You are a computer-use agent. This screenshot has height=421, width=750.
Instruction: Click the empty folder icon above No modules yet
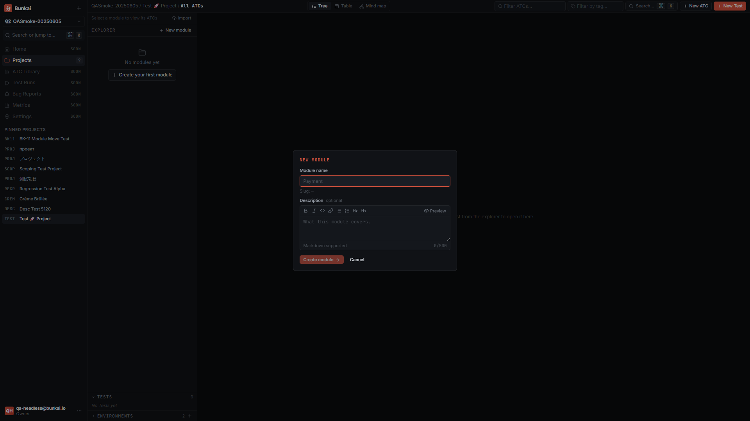(x=142, y=53)
